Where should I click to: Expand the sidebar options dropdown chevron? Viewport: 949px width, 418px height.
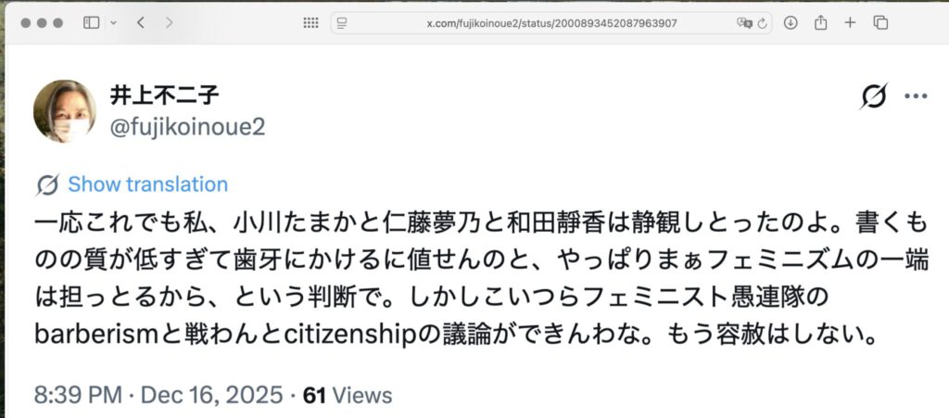tap(113, 23)
